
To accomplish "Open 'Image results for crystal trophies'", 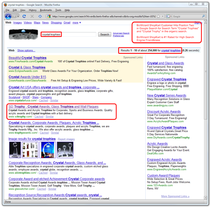I will click(32, 139).
